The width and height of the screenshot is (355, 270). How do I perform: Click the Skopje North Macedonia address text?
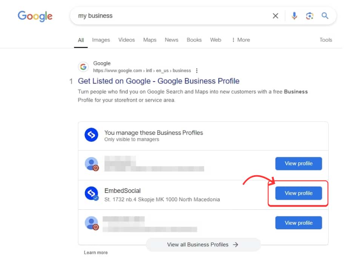162,199
